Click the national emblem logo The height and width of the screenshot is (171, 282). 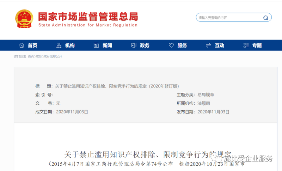(24, 19)
